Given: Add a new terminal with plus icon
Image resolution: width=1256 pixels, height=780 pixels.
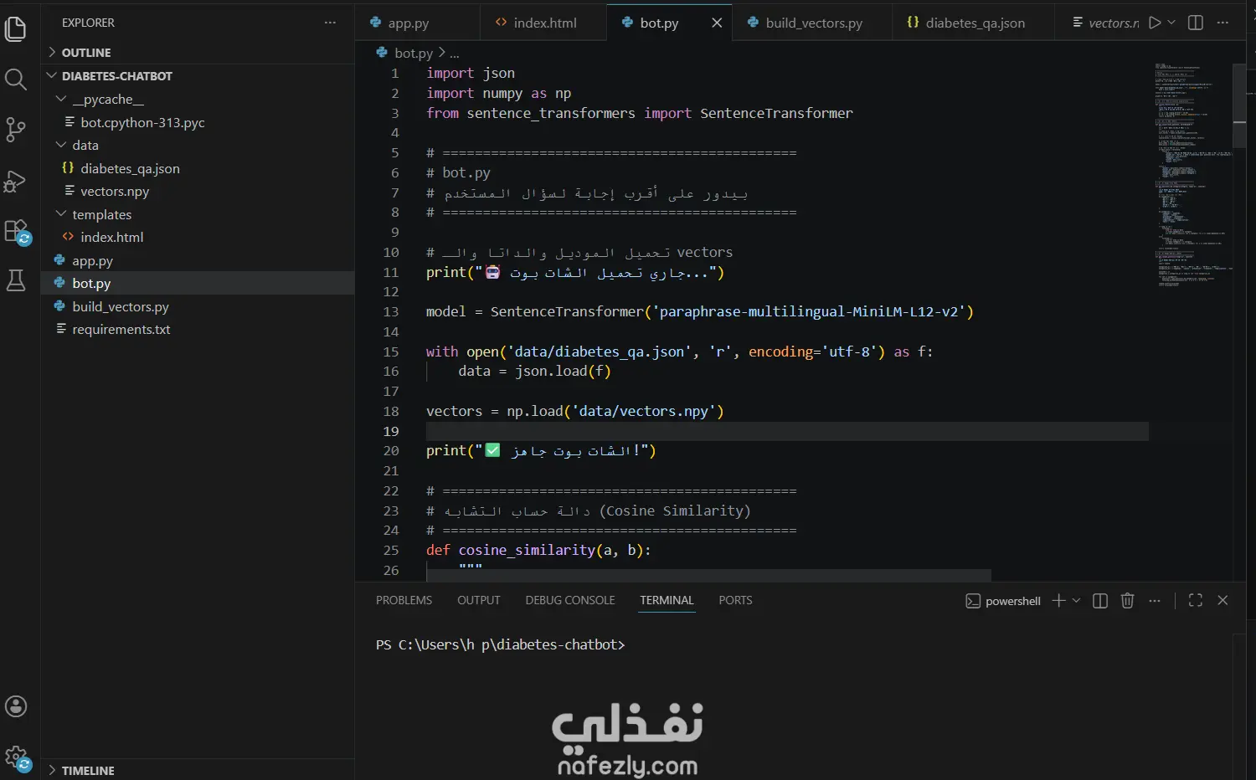Looking at the screenshot, I should 1058,601.
